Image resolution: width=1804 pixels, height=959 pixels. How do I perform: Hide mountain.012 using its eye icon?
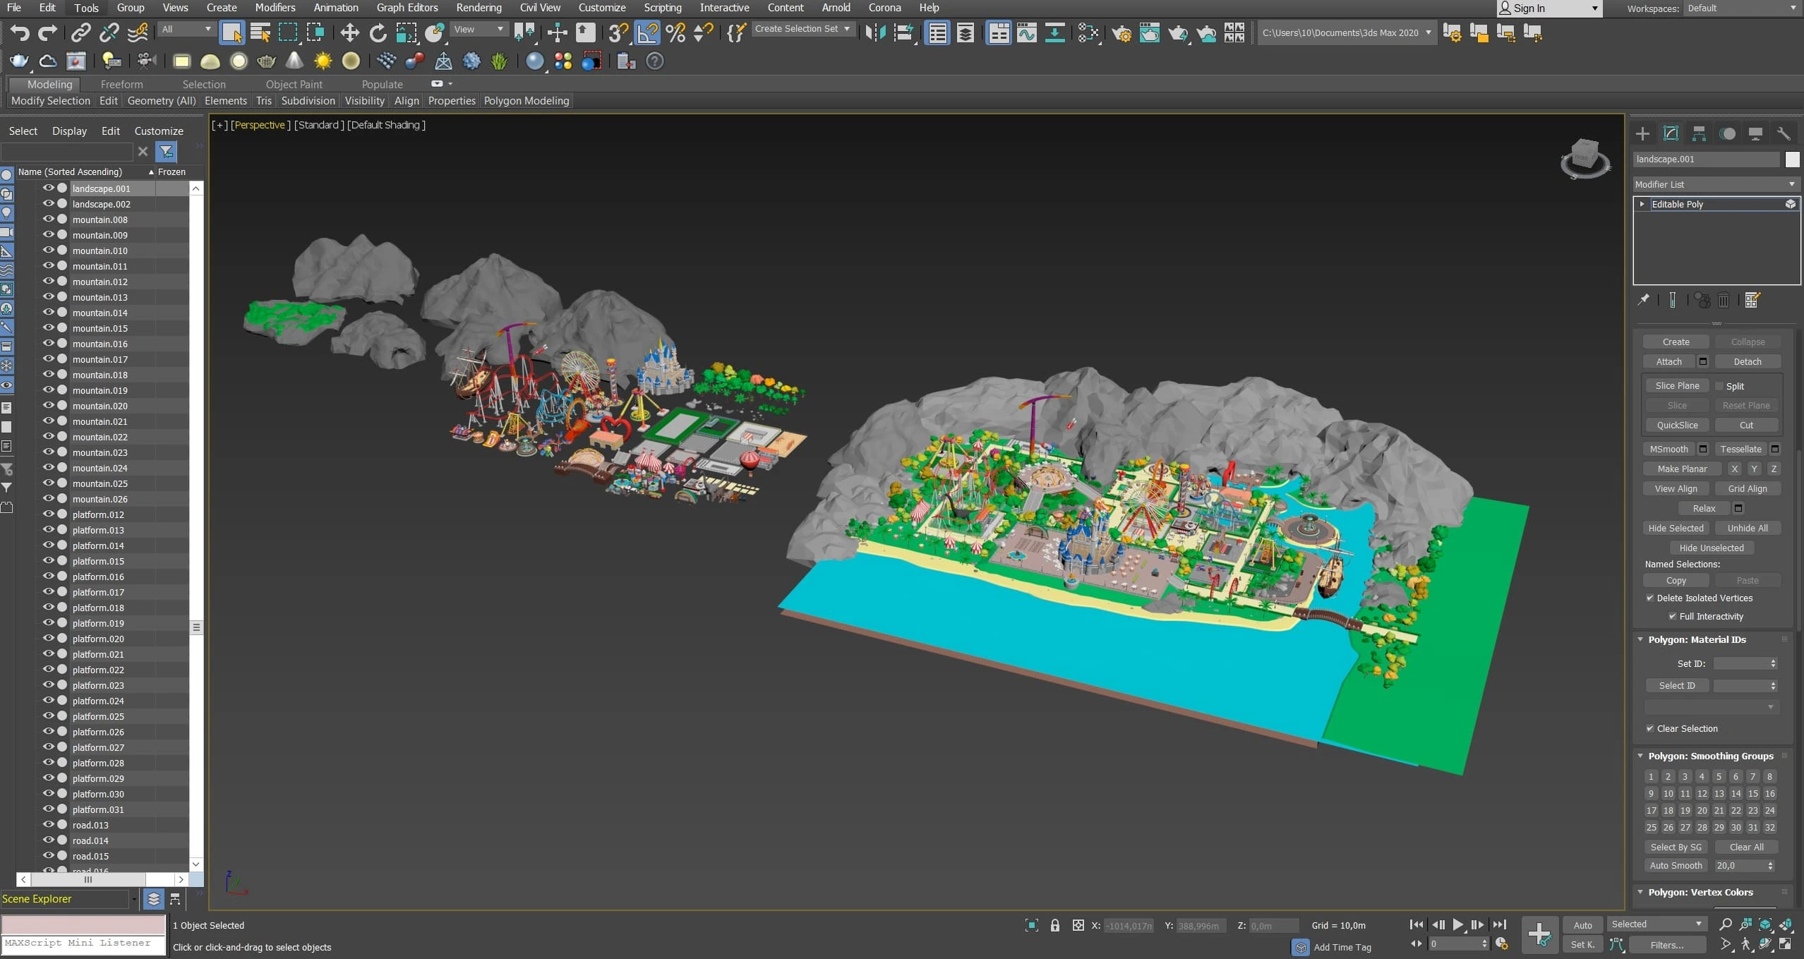tap(48, 281)
